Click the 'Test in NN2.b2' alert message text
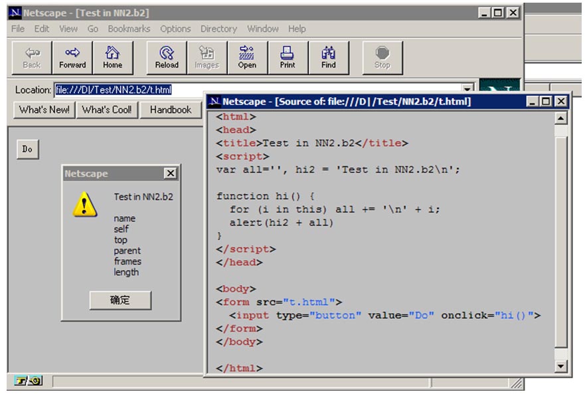587x394 pixels. coord(143,197)
